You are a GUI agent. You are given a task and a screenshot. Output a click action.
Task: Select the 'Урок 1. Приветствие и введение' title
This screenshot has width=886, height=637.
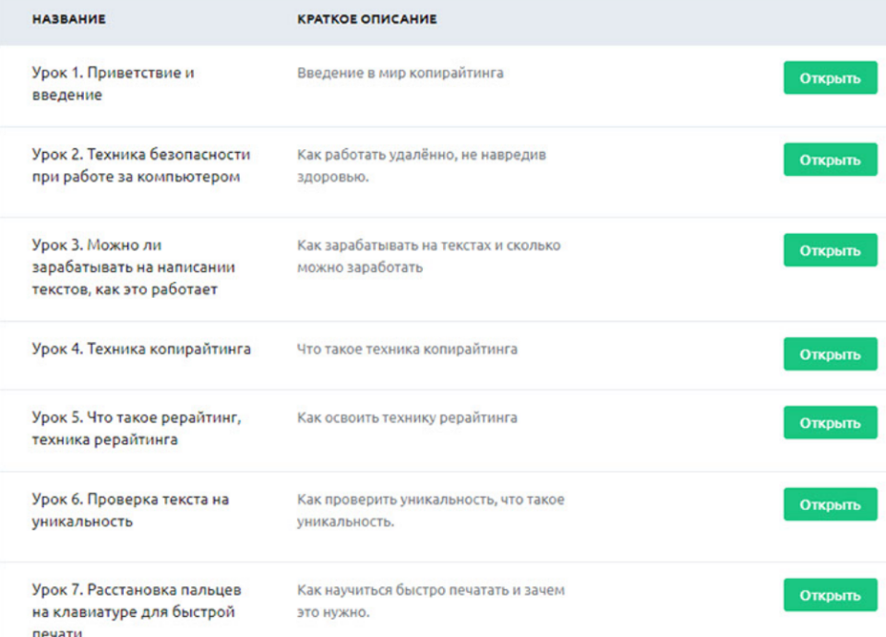(114, 83)
